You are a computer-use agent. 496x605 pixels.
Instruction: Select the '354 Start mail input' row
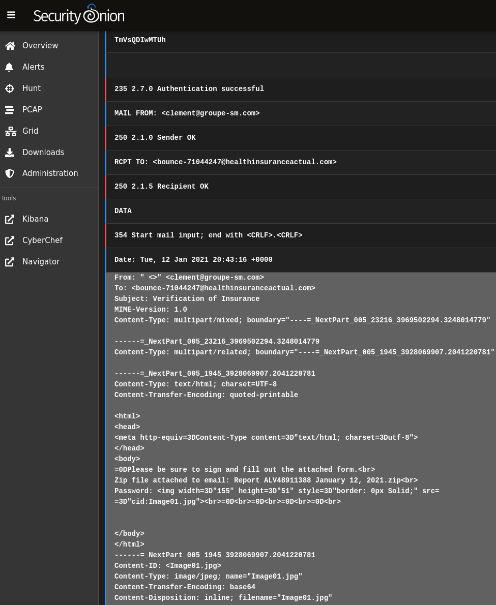click(x=301, y=235)
